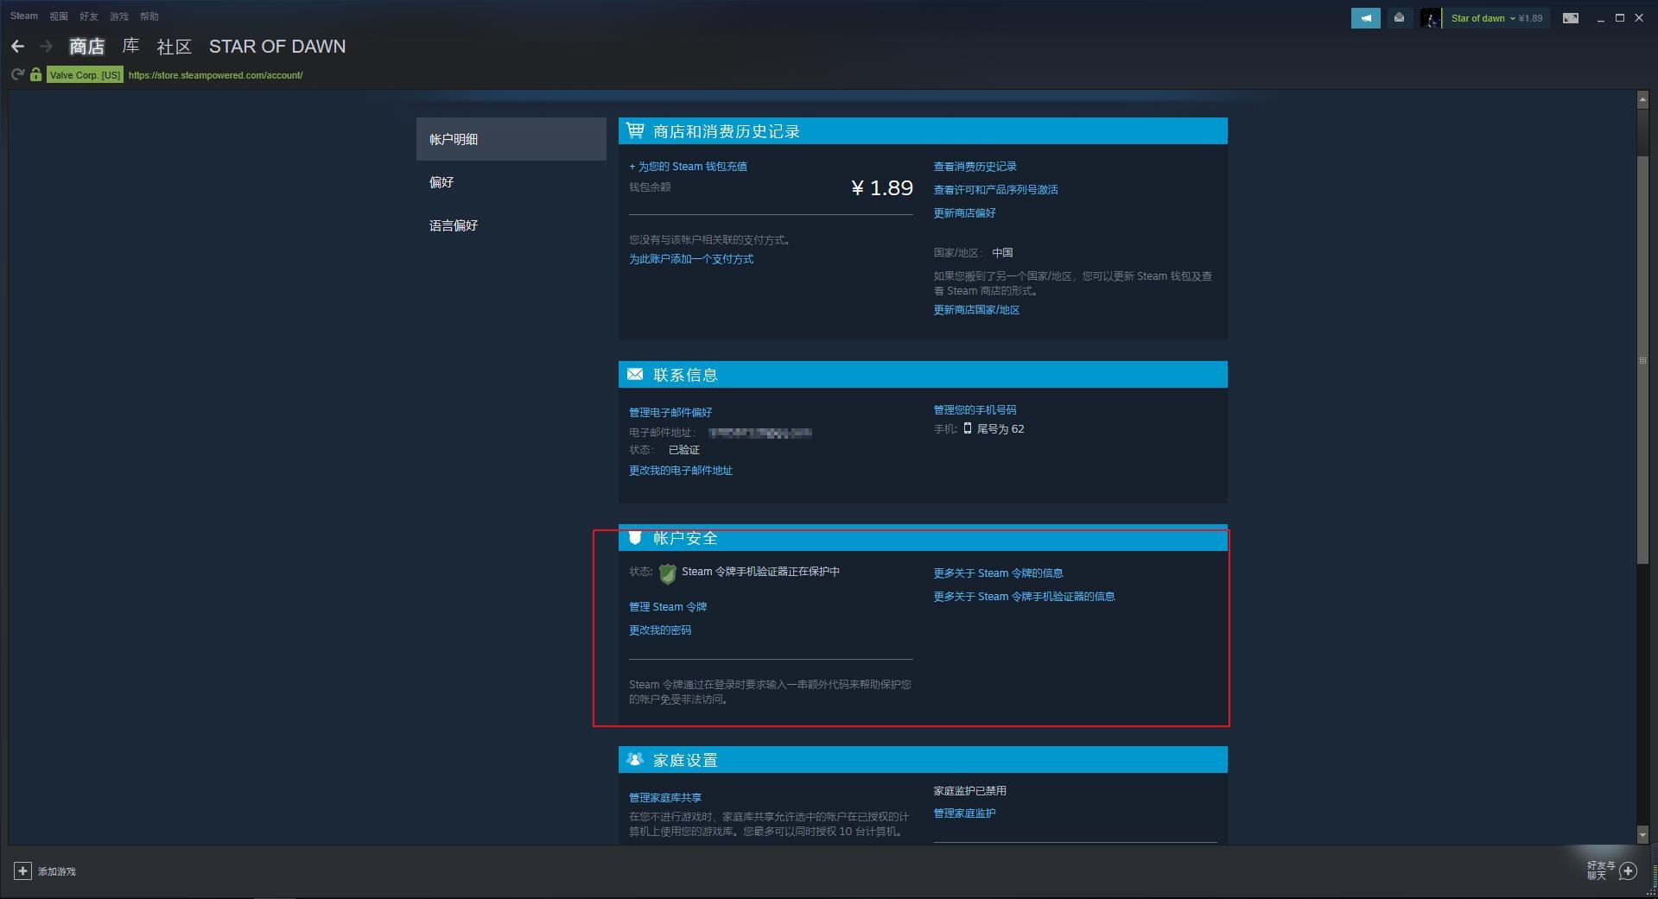Open the 视图 menu
Viewport: 1658px width, 899px height.
pos(59,16)
